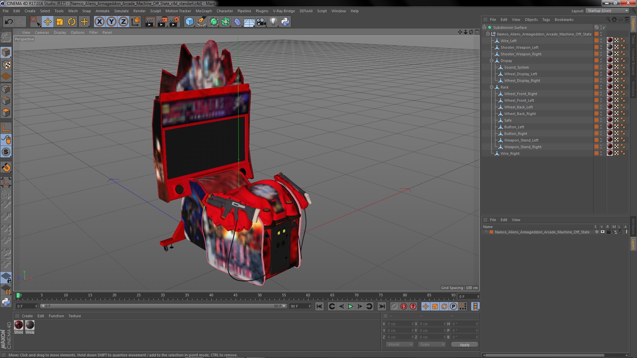
Task: Toggle X axis lock
Action: pos(99,22)
